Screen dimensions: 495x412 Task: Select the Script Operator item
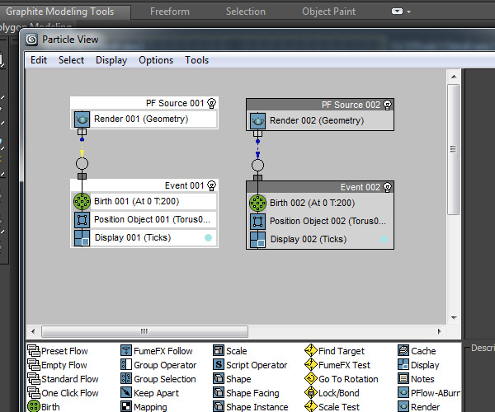point(250,365)
